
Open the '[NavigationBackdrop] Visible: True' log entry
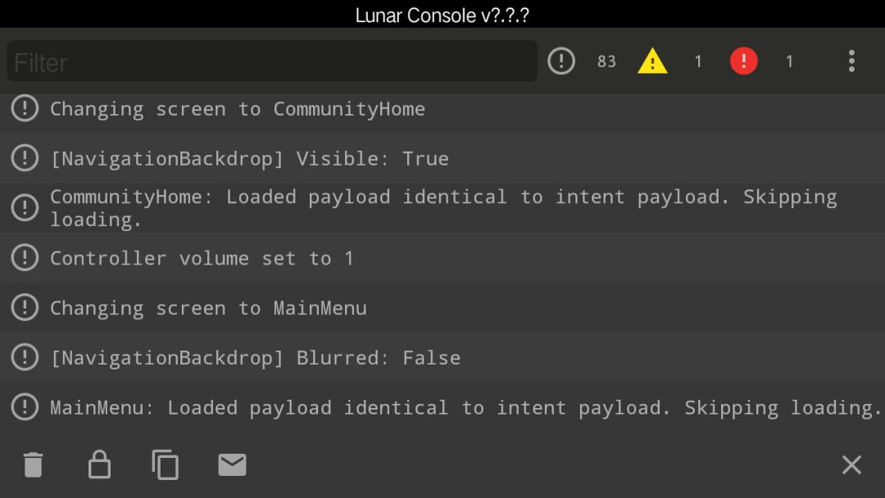[442, 158]
